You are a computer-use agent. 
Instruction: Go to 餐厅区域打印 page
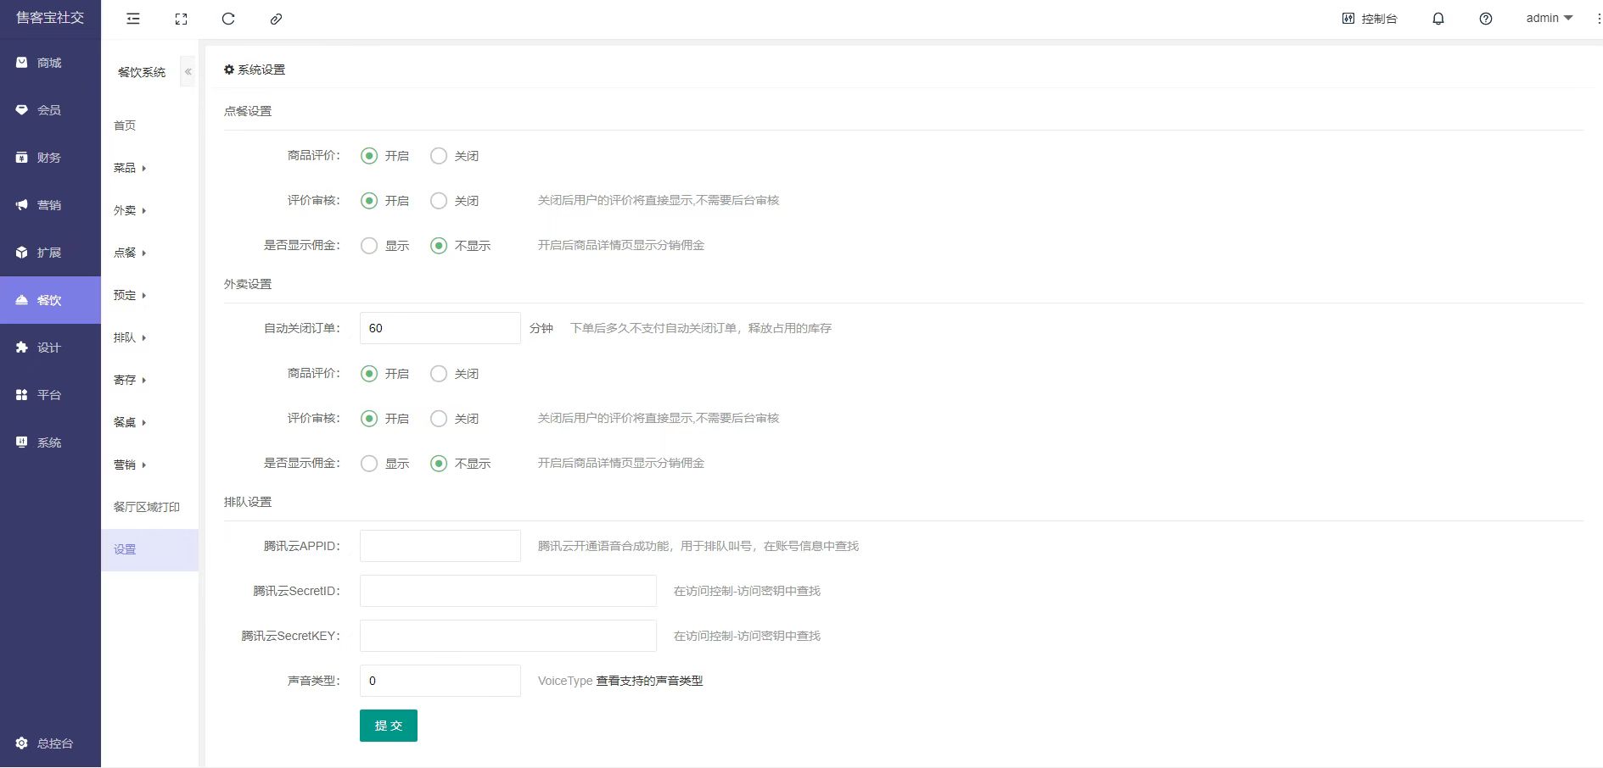147,507
